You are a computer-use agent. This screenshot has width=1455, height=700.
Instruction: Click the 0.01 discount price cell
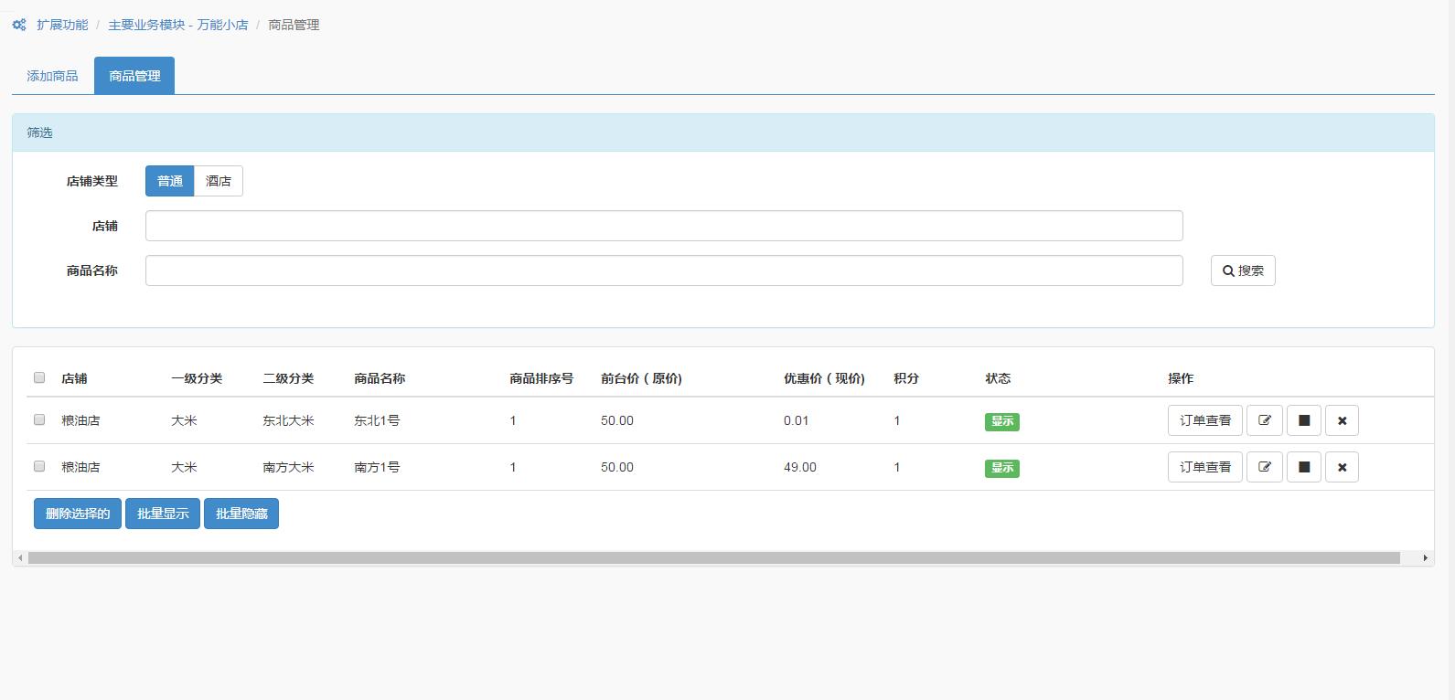click(x=797, y=420)
